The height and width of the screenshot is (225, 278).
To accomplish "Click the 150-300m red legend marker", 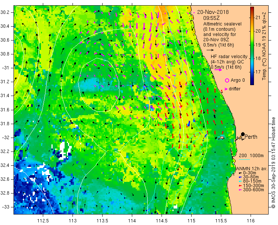I will coord(240,186).
